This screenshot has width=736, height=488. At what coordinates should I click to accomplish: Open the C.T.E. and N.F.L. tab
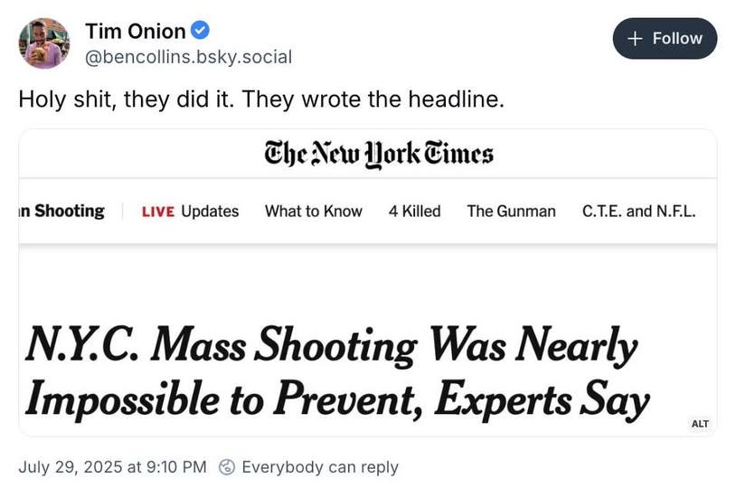coord(639,211)
